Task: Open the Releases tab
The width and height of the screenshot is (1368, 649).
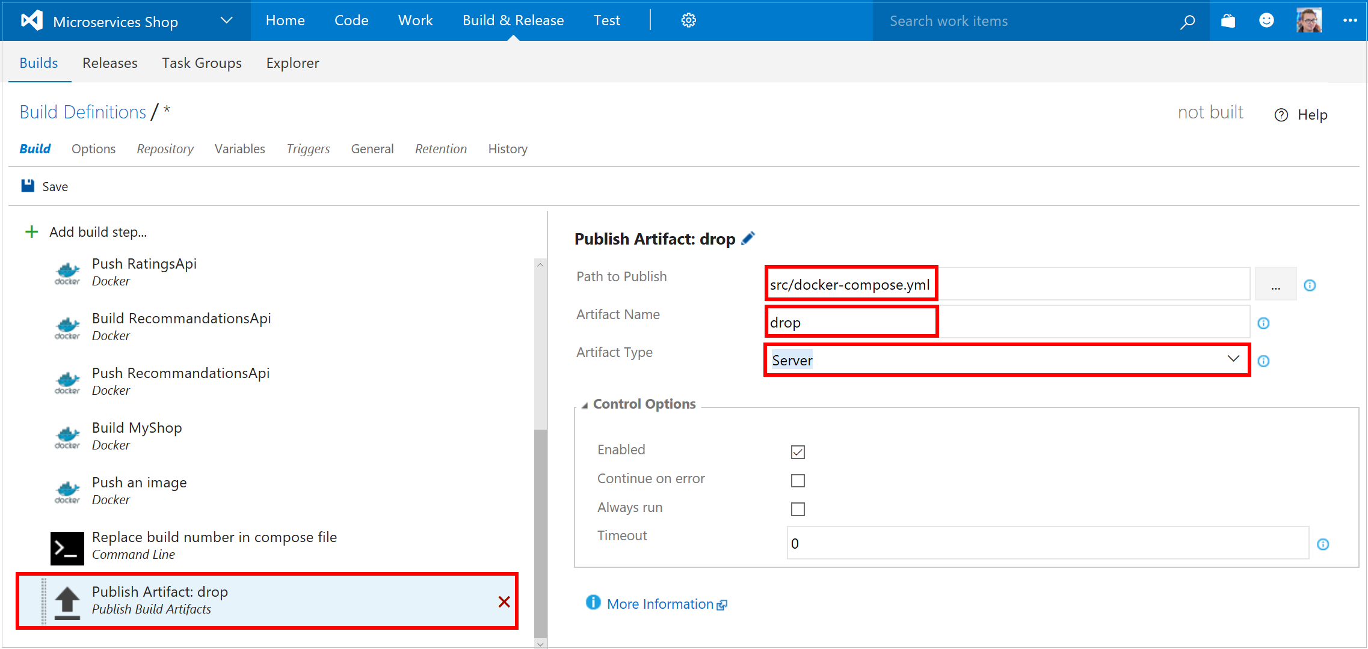Action: (109, 62)
